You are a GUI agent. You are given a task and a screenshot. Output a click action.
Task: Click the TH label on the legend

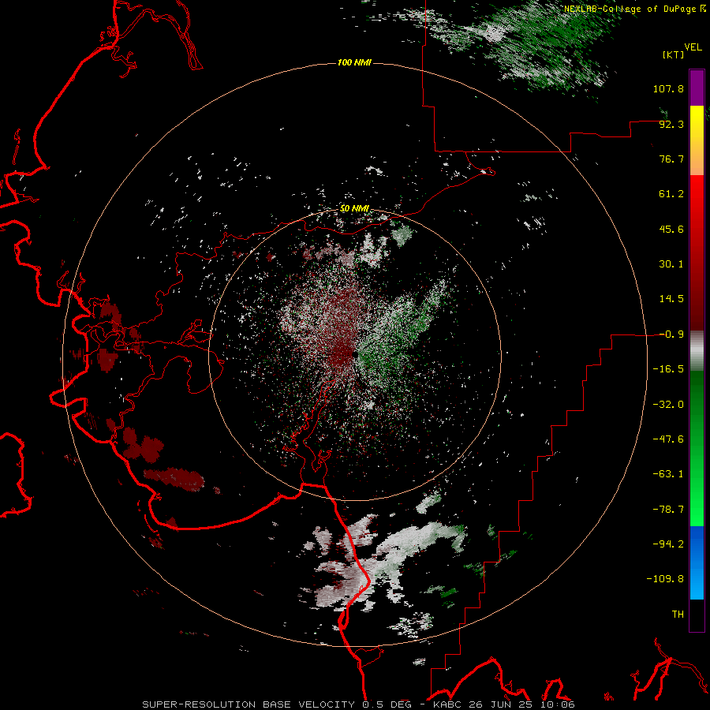click(678, 615)
